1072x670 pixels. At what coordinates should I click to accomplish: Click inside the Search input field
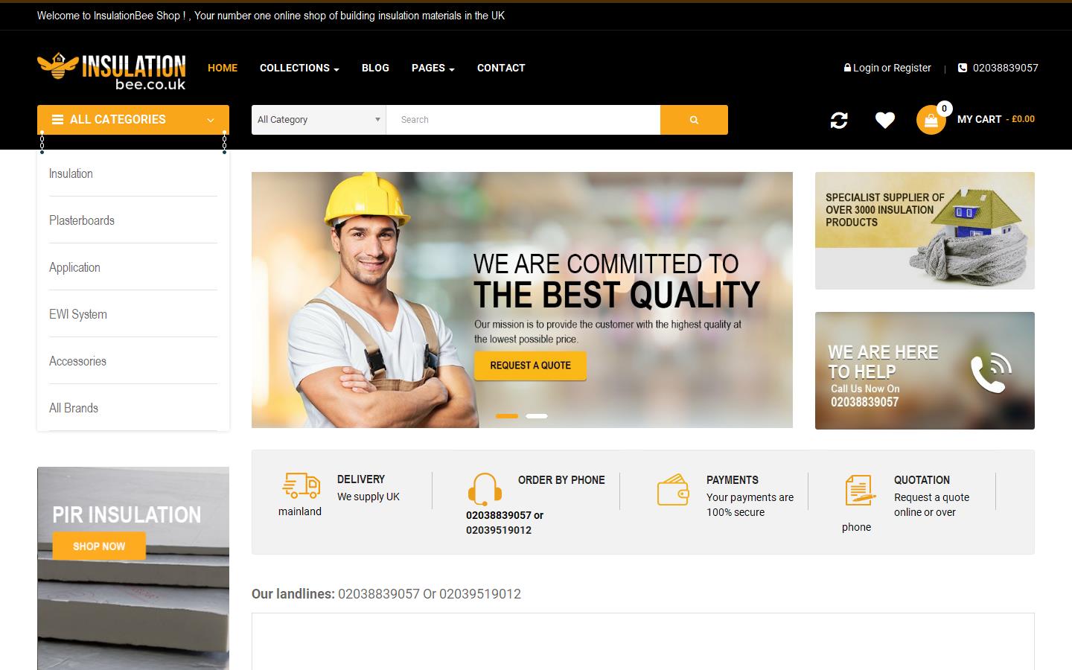(x=521, y=119)
